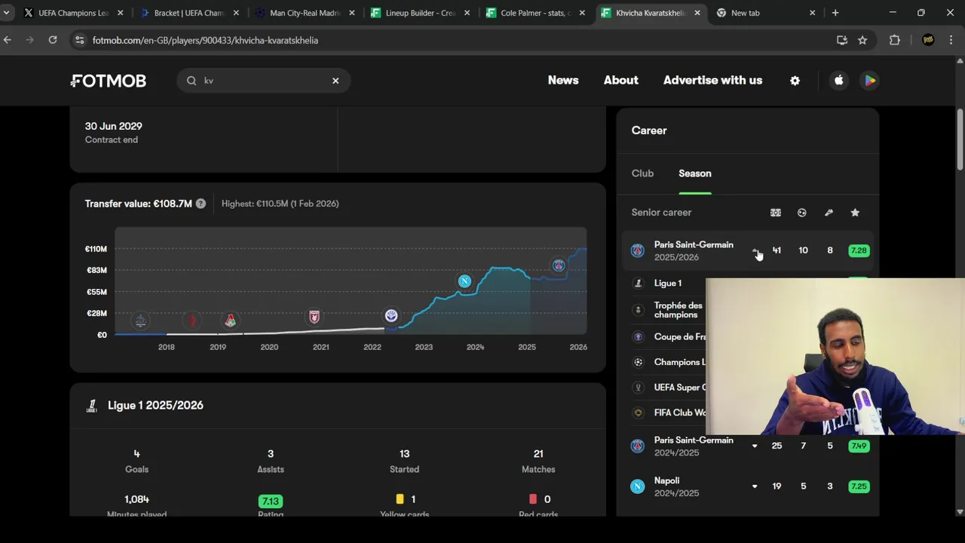965x543 pixels.
Task: Click the 30 Jun 2029 contract date
Action: tap(113, 126)
